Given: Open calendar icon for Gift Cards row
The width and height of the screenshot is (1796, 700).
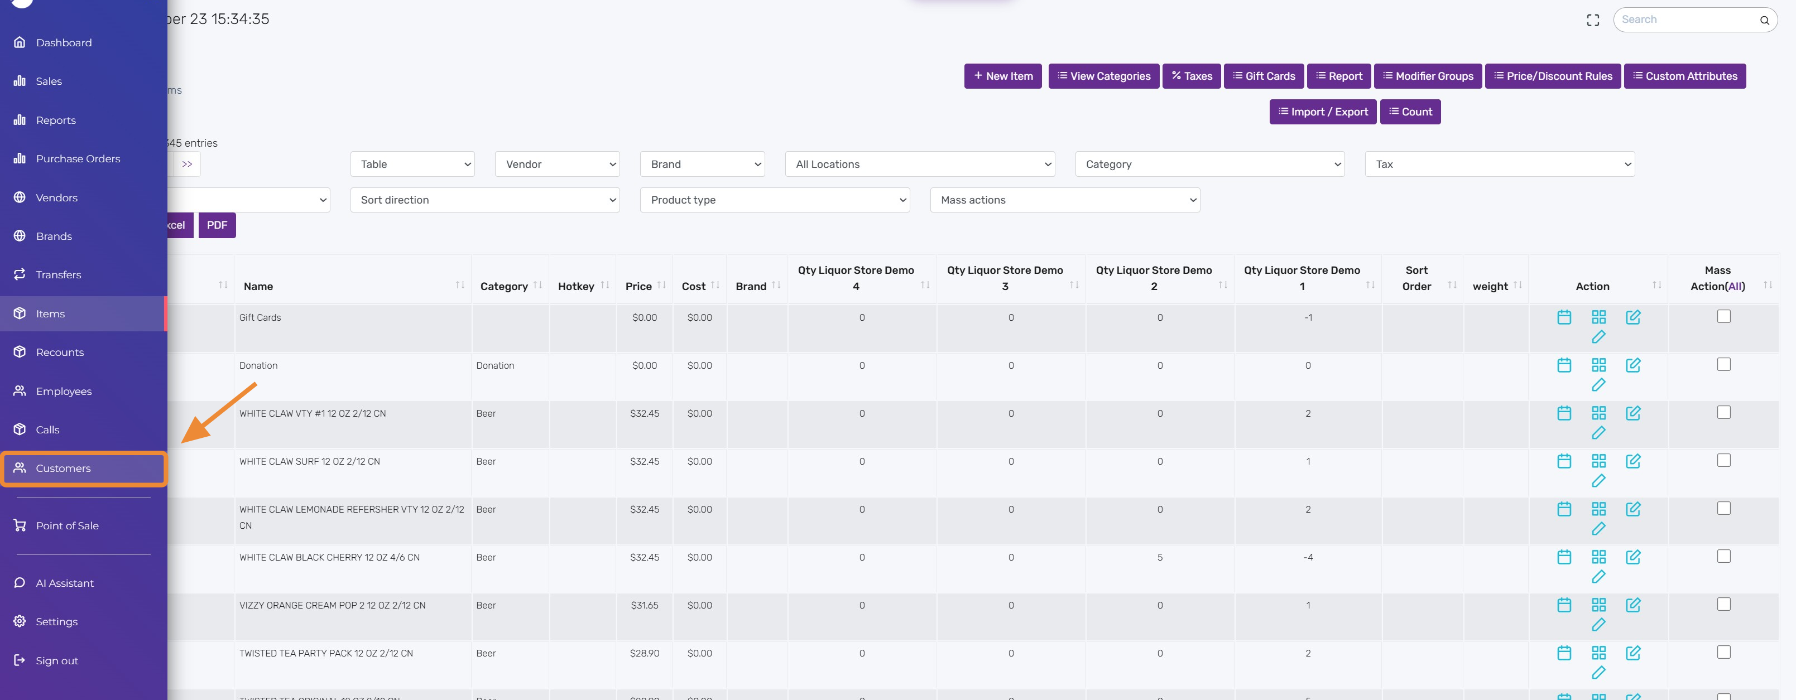Looking at the screenshot, I should 1564,317.
